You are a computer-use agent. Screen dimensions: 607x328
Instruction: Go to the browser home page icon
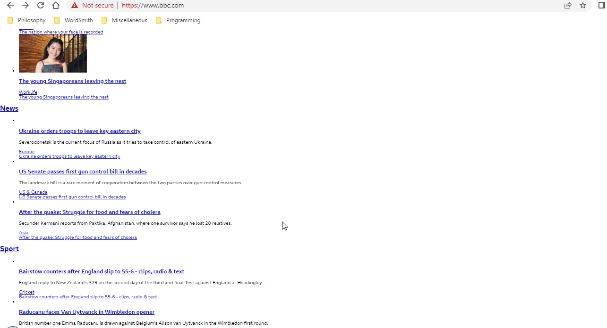pyautogui.click(x=56, y=6)
